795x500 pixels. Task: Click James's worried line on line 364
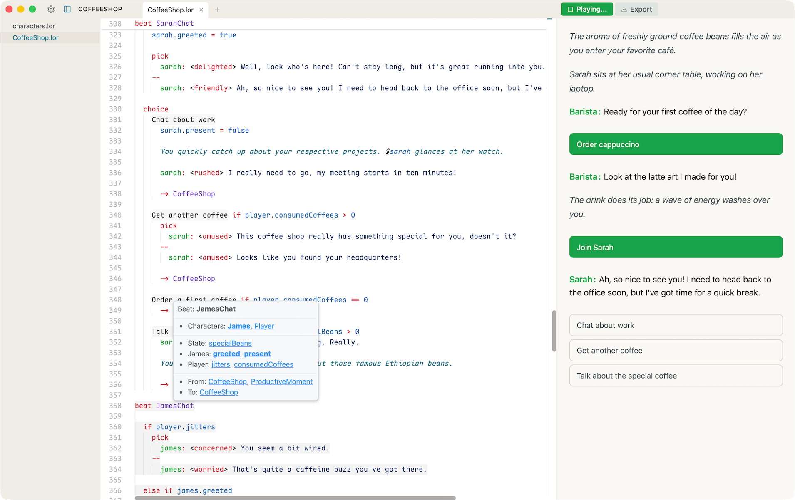coord(293,470)
